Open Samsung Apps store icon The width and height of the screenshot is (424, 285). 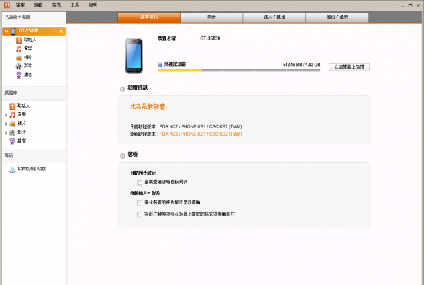[13, 169]
